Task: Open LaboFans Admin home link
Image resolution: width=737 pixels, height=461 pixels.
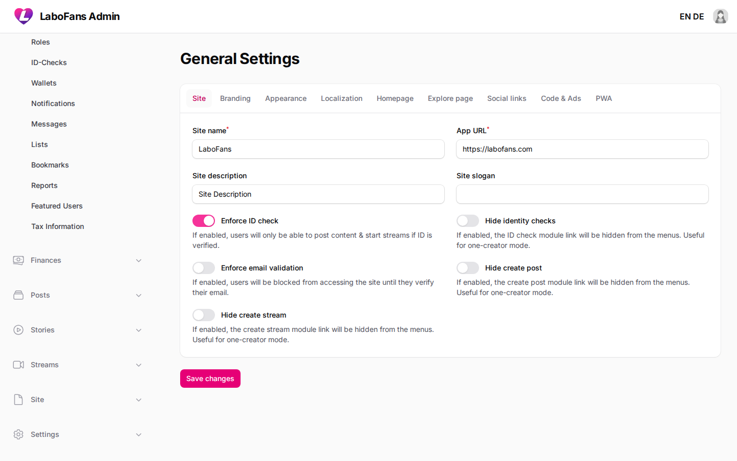Action: click(80, 16)
